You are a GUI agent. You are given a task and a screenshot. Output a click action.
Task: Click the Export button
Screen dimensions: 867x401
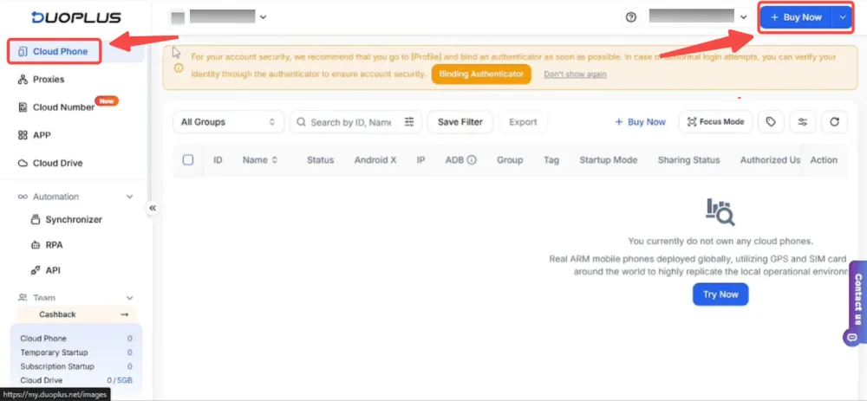523,122
